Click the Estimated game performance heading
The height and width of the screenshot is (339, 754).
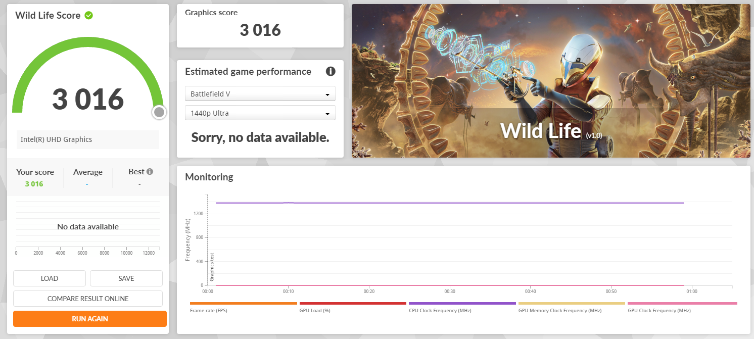click(x=248, y=71)
